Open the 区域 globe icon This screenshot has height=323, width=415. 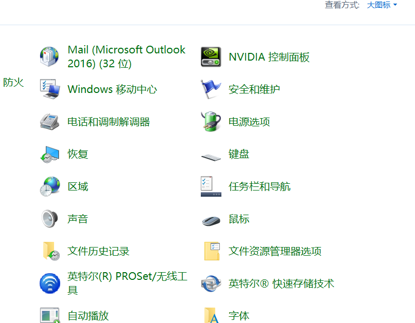coord(50,186)
